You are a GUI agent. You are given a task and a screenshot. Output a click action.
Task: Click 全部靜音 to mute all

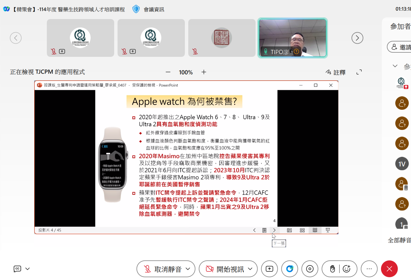coord(399,240)
